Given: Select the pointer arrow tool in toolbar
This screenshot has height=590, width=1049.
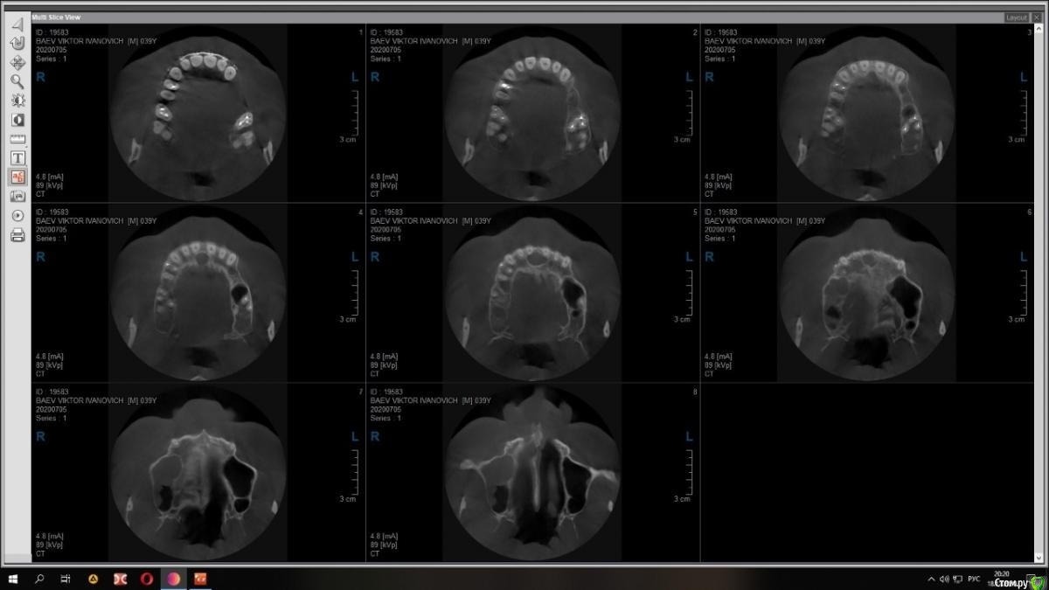Looking at the screenshot, I should (17, 24).
